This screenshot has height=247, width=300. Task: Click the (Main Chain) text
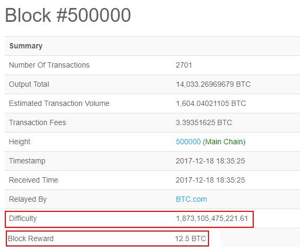pyautogui.click(x=224, y=142)
